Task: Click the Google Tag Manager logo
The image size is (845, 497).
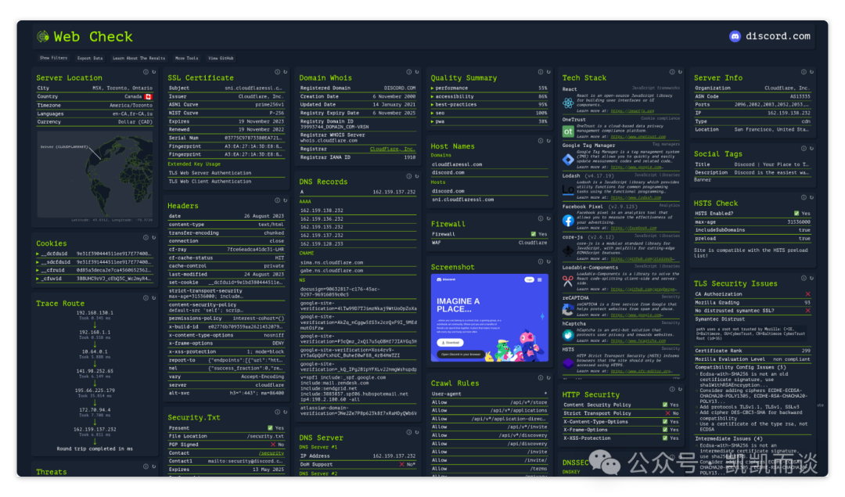Action: (568, 160)
